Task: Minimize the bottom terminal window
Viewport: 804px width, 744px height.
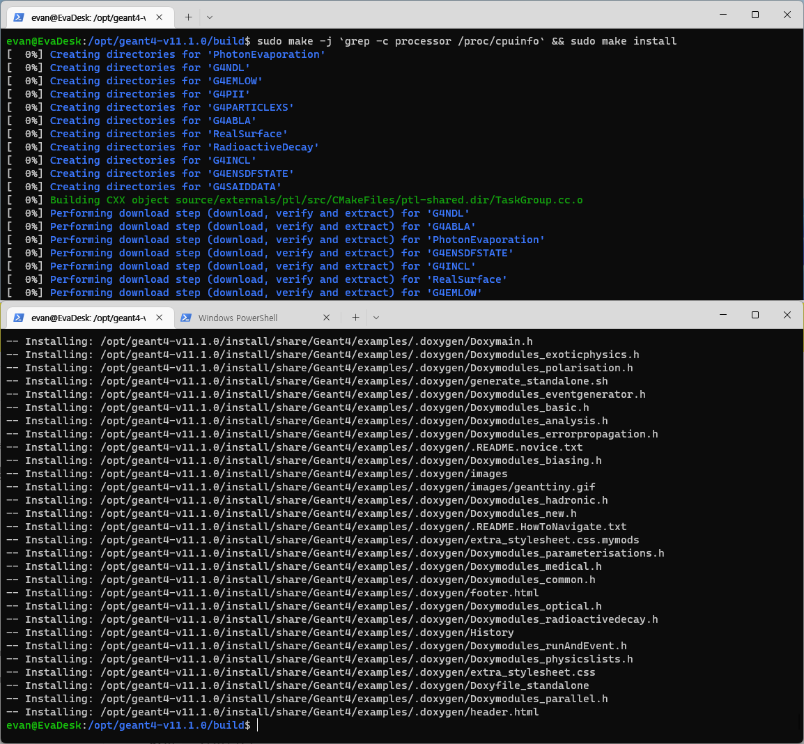Action: [723, 315]
